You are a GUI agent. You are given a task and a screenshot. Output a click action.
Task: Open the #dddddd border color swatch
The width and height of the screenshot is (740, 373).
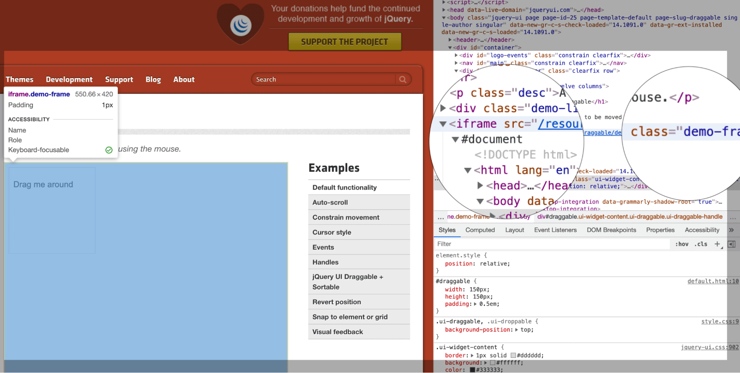pyautogui.click(x=513, y=355)
